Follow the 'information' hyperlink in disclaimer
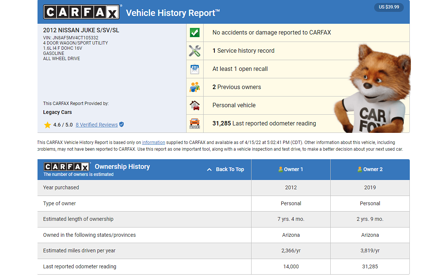This screenshot has width=428, height=275. coord(153,143)
